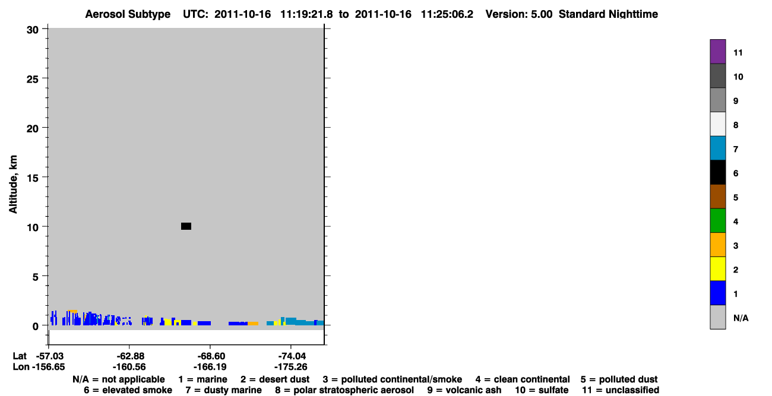772x396 pixels.
Task: Click the latitude value -57.03
Action: pyautogui.click(x=49, y=356)
